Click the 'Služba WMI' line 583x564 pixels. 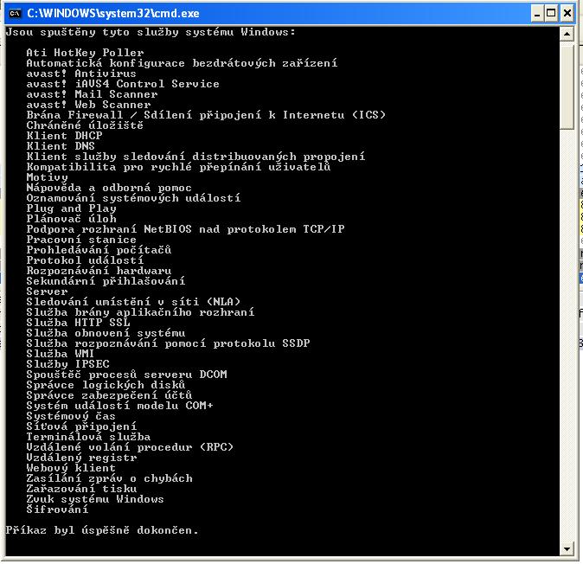click(x=61, y=354)
